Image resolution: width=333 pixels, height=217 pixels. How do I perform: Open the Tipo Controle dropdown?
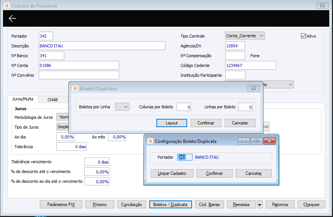pyautogui.click(x=245, y=36)
